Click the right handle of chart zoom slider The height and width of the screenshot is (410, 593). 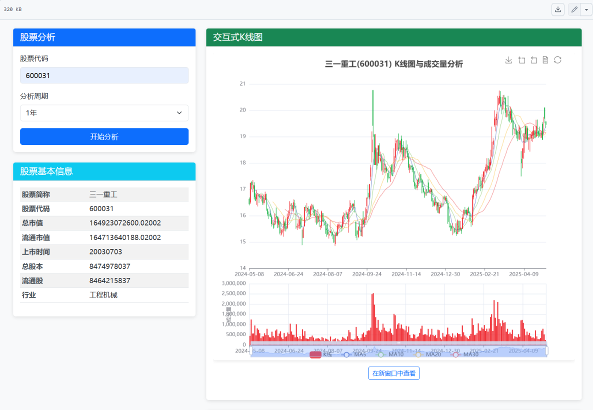(x=546, y=351)
